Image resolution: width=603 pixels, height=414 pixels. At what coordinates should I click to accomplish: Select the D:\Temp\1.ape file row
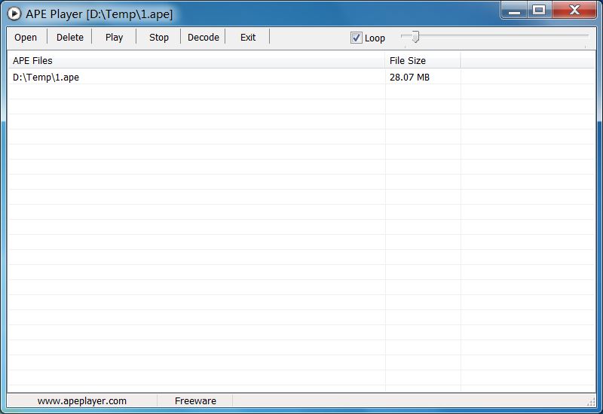pos(301,78)
